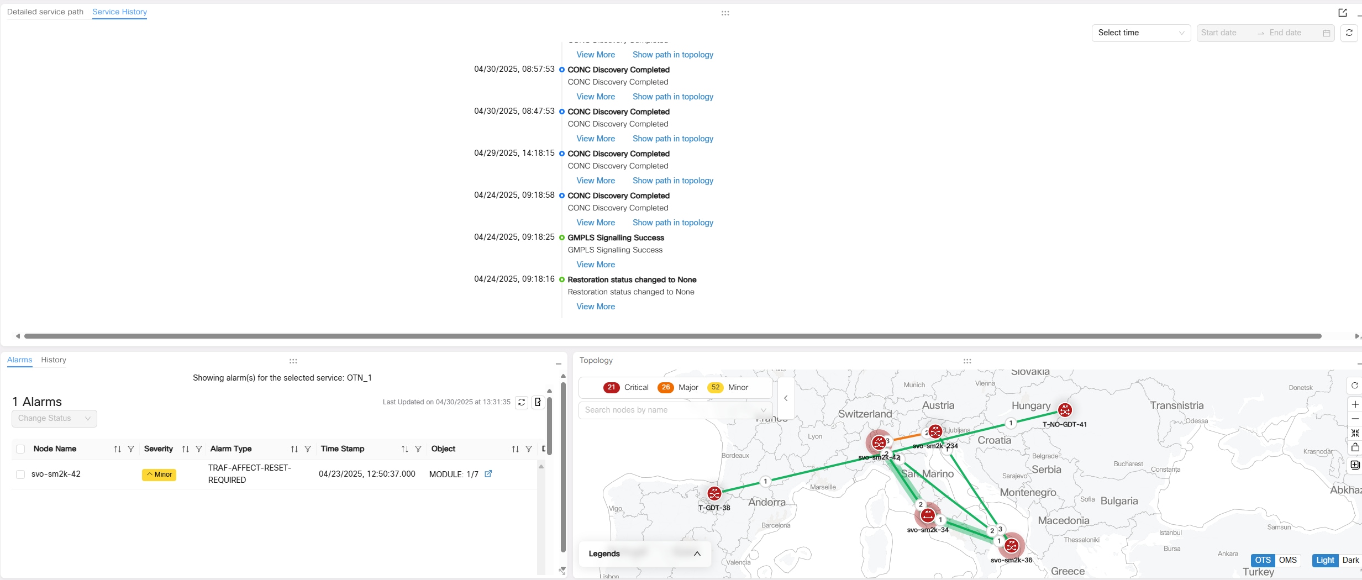Zoom in on the topology map
Screen dimensions: 1362x580
click(x=1355, y=405)
